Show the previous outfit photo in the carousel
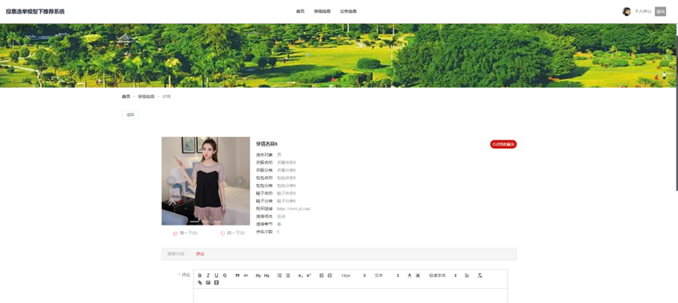 tap(172, 181)
